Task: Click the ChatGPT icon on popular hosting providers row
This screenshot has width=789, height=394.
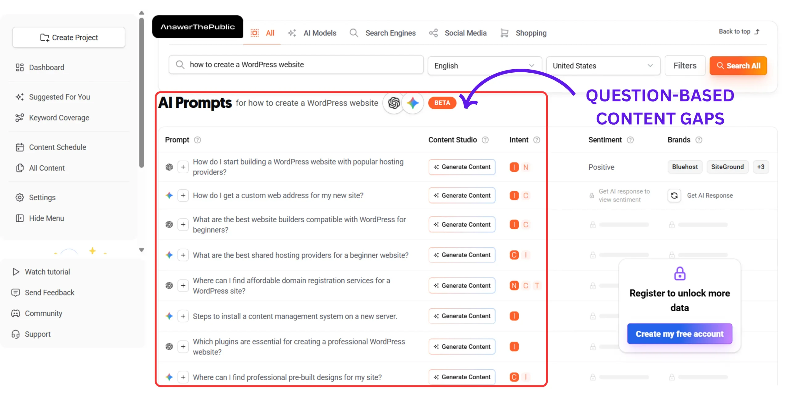Action: pyautogui.click(x=169, y=167)
